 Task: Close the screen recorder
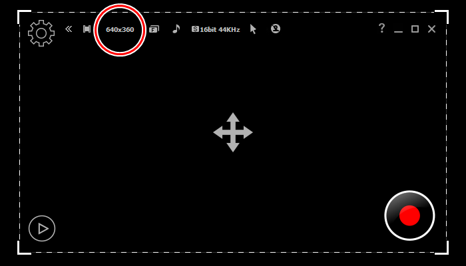point(431,29)
